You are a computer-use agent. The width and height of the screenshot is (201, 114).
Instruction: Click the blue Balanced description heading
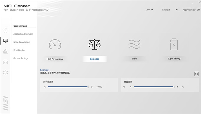[44, 70]
